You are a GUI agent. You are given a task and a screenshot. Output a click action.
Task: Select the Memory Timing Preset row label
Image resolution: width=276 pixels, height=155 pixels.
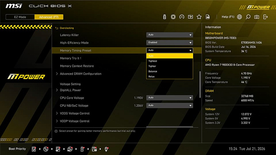[x=76, y=51]
